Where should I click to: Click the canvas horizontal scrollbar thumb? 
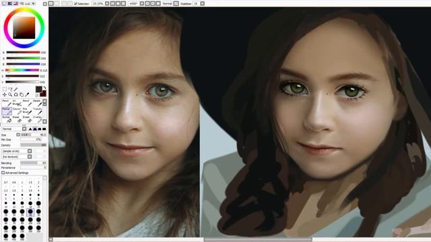coord(258,239)
